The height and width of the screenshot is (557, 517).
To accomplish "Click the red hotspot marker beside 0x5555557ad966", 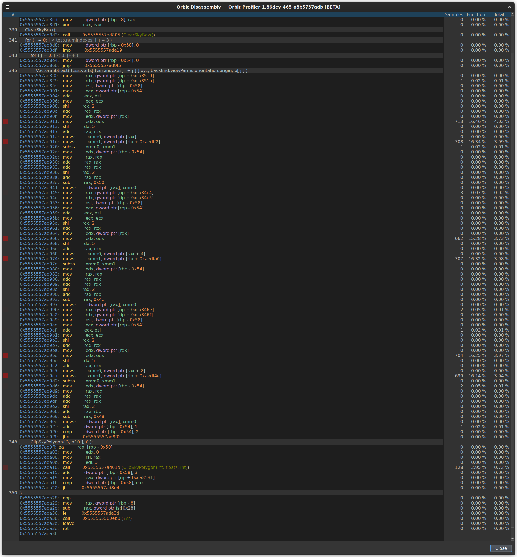I will click(6, 238).
